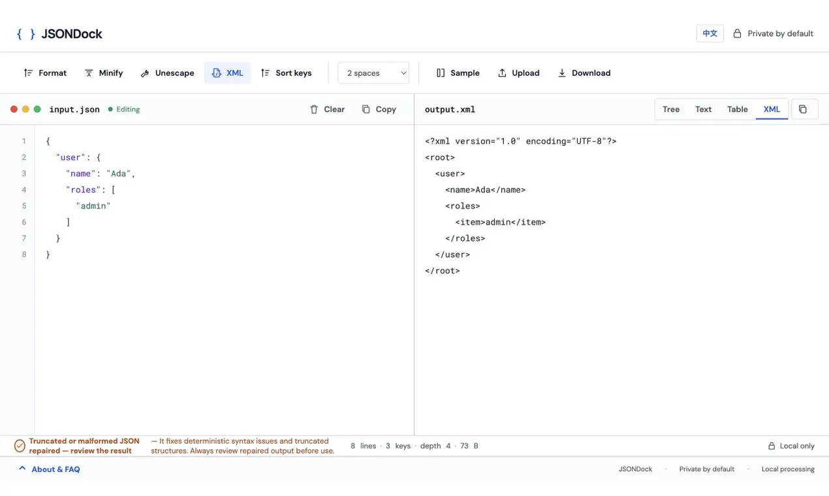Click the Private by default lock icon
The width and height of the screenshot is (829, 496).
coord(737,33)
